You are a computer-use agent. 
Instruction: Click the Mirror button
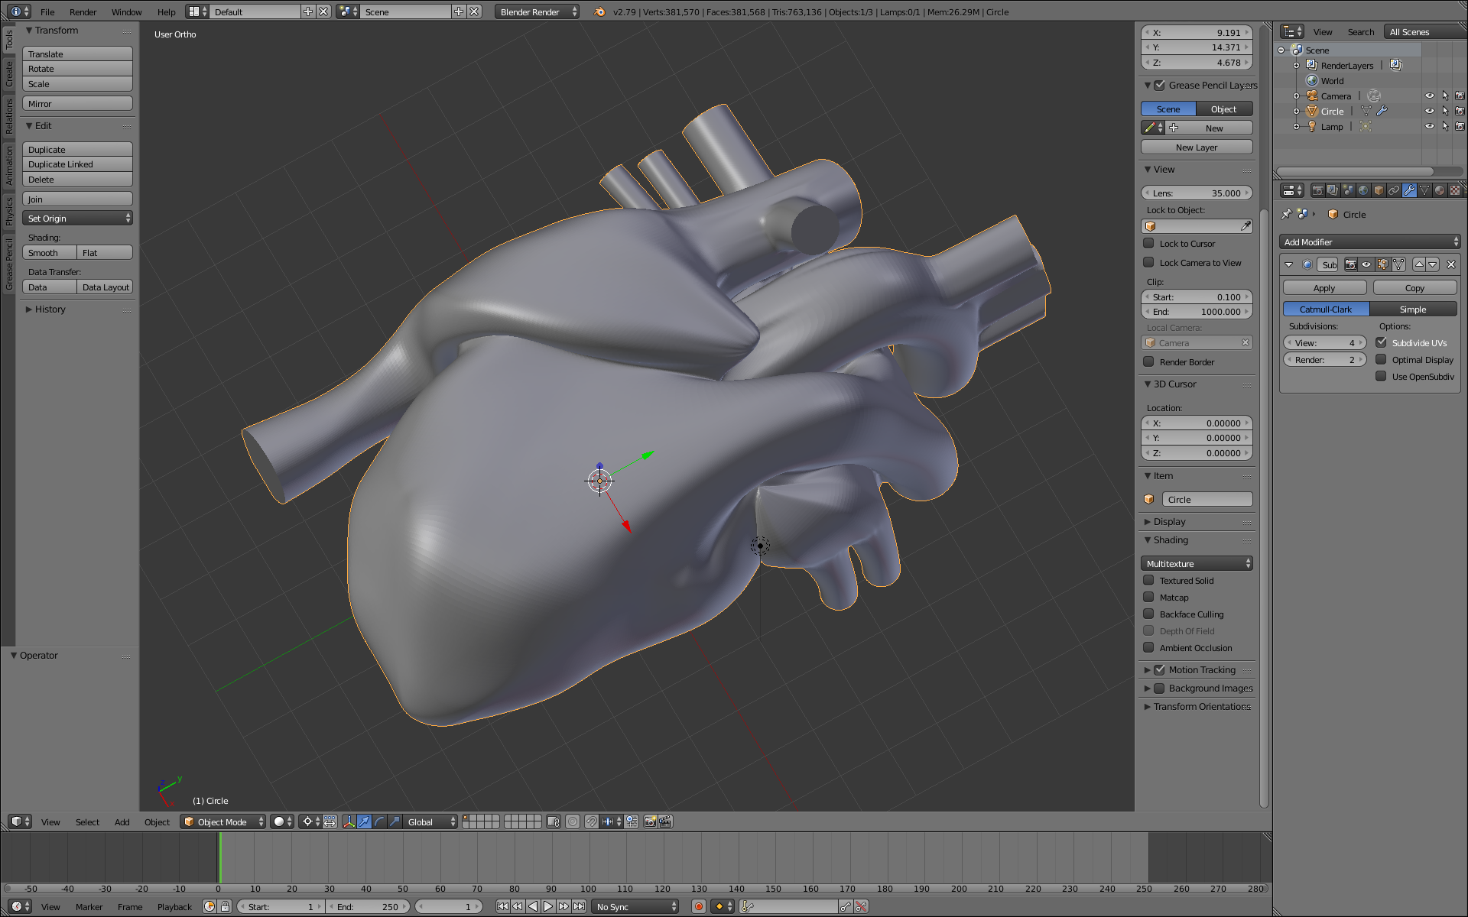coord(77,103)
